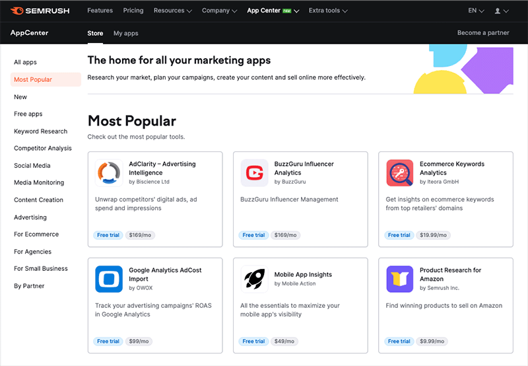
Task: Click the $169/mo price on AdClarity card
Action: [140, 235]
